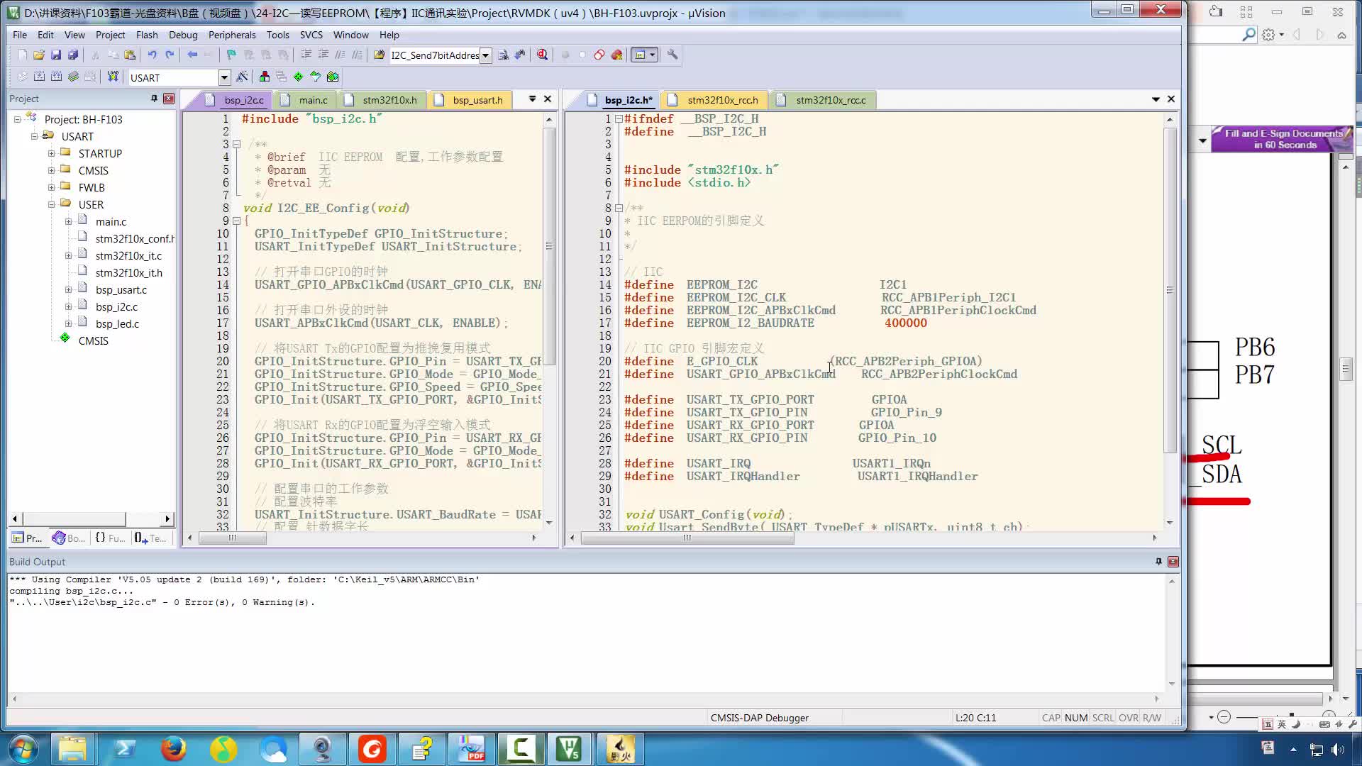Open the window layout dropdown arrow
The width and height of the screenshot is (1362, 766).
pos(652,55)
